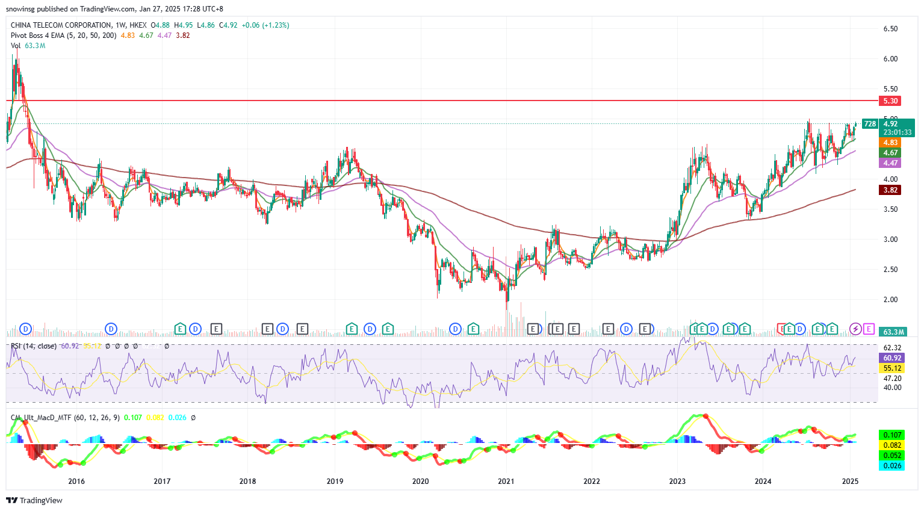Click the +0.06 (+1.23%) change value
This screenshot has height=511, width=924.
[265, 25]
